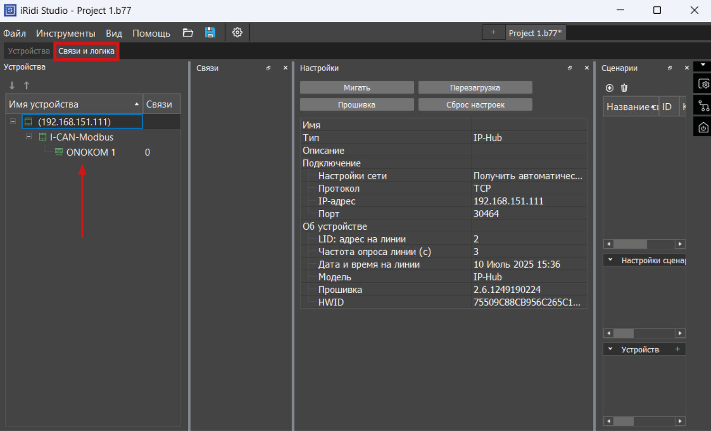Open the links tree icon in right sidebar
The height and width of the screenshot is (431, 711).
pyautogui.click(x=703, y=106)
